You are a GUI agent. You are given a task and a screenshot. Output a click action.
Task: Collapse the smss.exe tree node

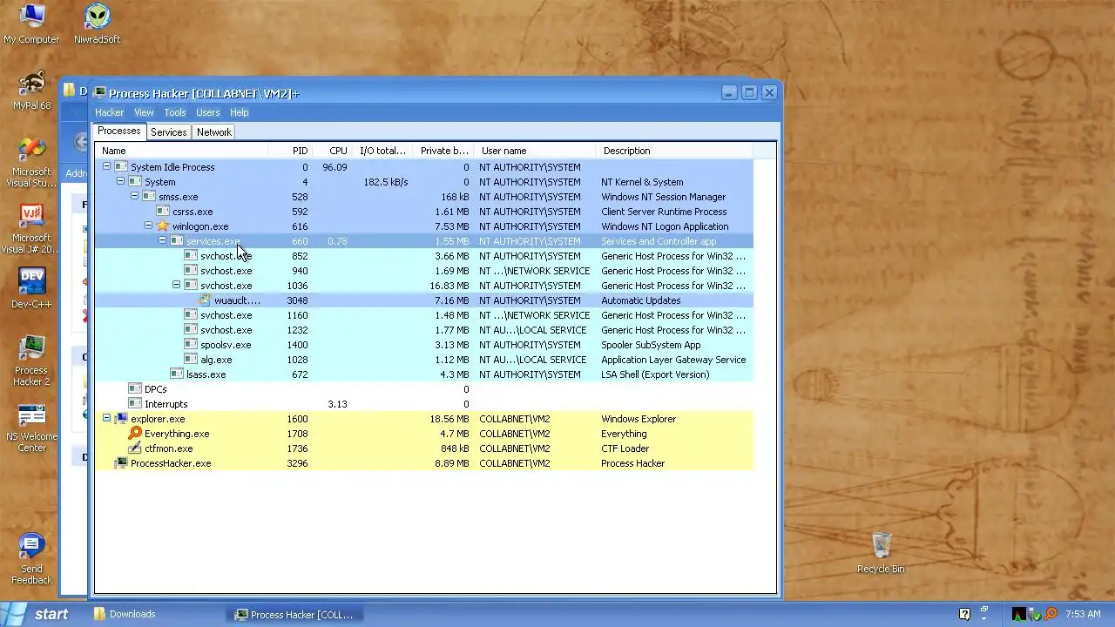tap(134, 197)
